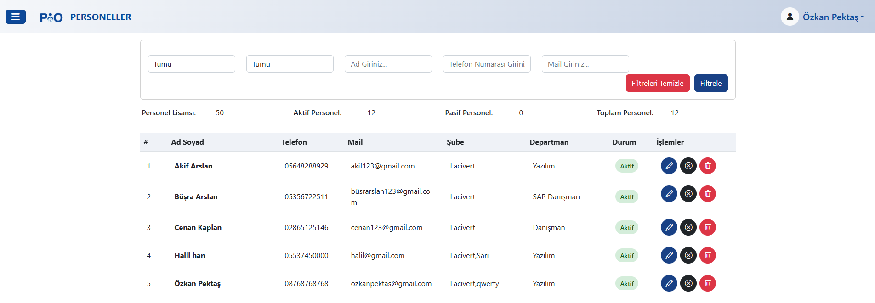Open the first Tümü filter dropdown

(191, 64)
